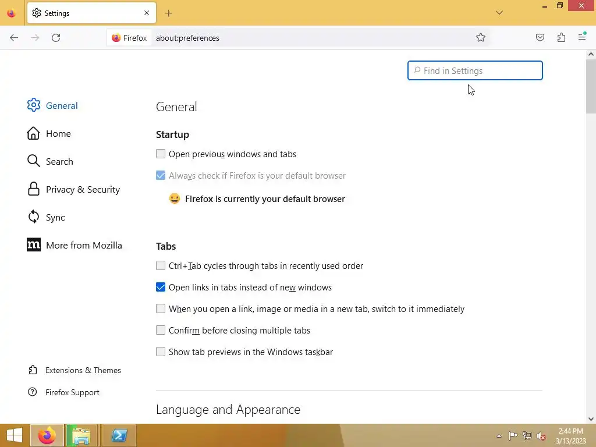596x447 pixels.
Task: Click the Home house icon in sidebar
Action: tap(33, 133)
